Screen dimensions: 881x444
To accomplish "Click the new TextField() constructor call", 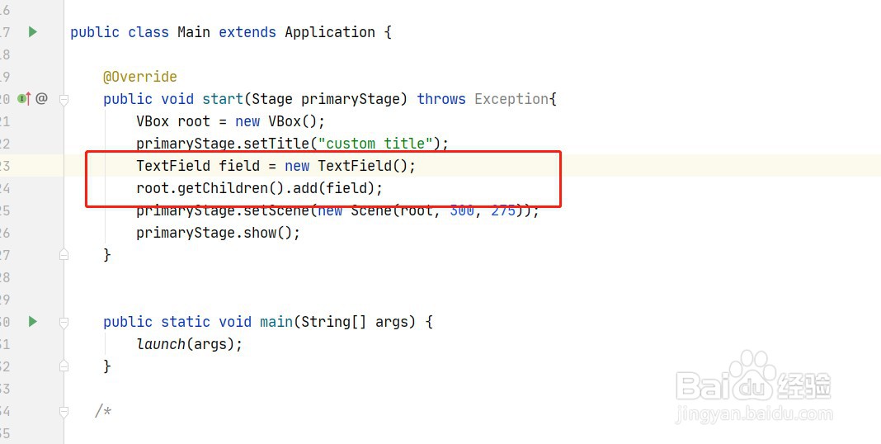I will coord(351,166).
